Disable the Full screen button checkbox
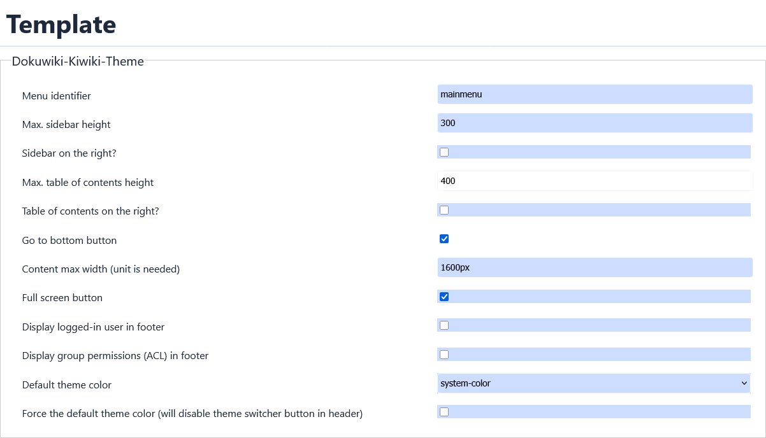 tap(444, 297)
